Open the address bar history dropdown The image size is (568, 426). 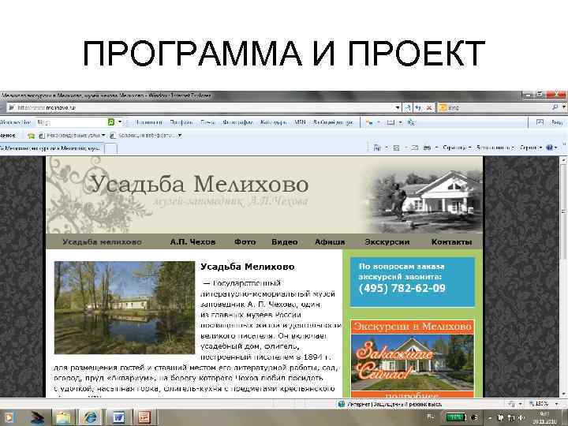click(398, 107)
